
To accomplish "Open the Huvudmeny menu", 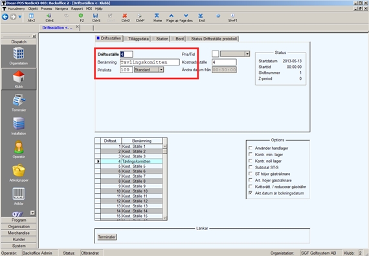I will (x=16, y=8).
